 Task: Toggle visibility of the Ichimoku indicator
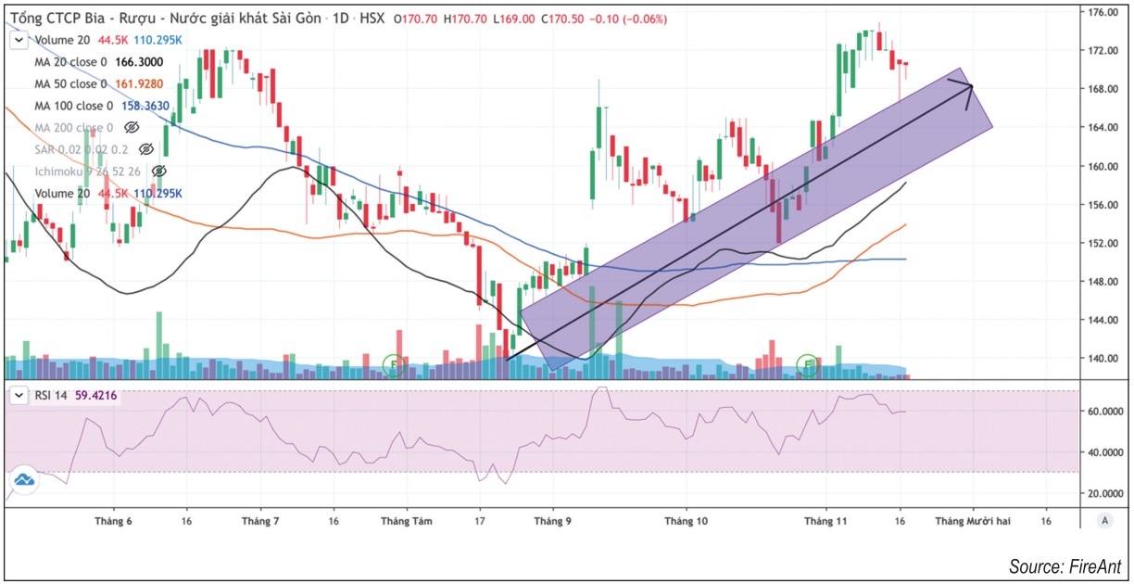[x=158, y=171]
